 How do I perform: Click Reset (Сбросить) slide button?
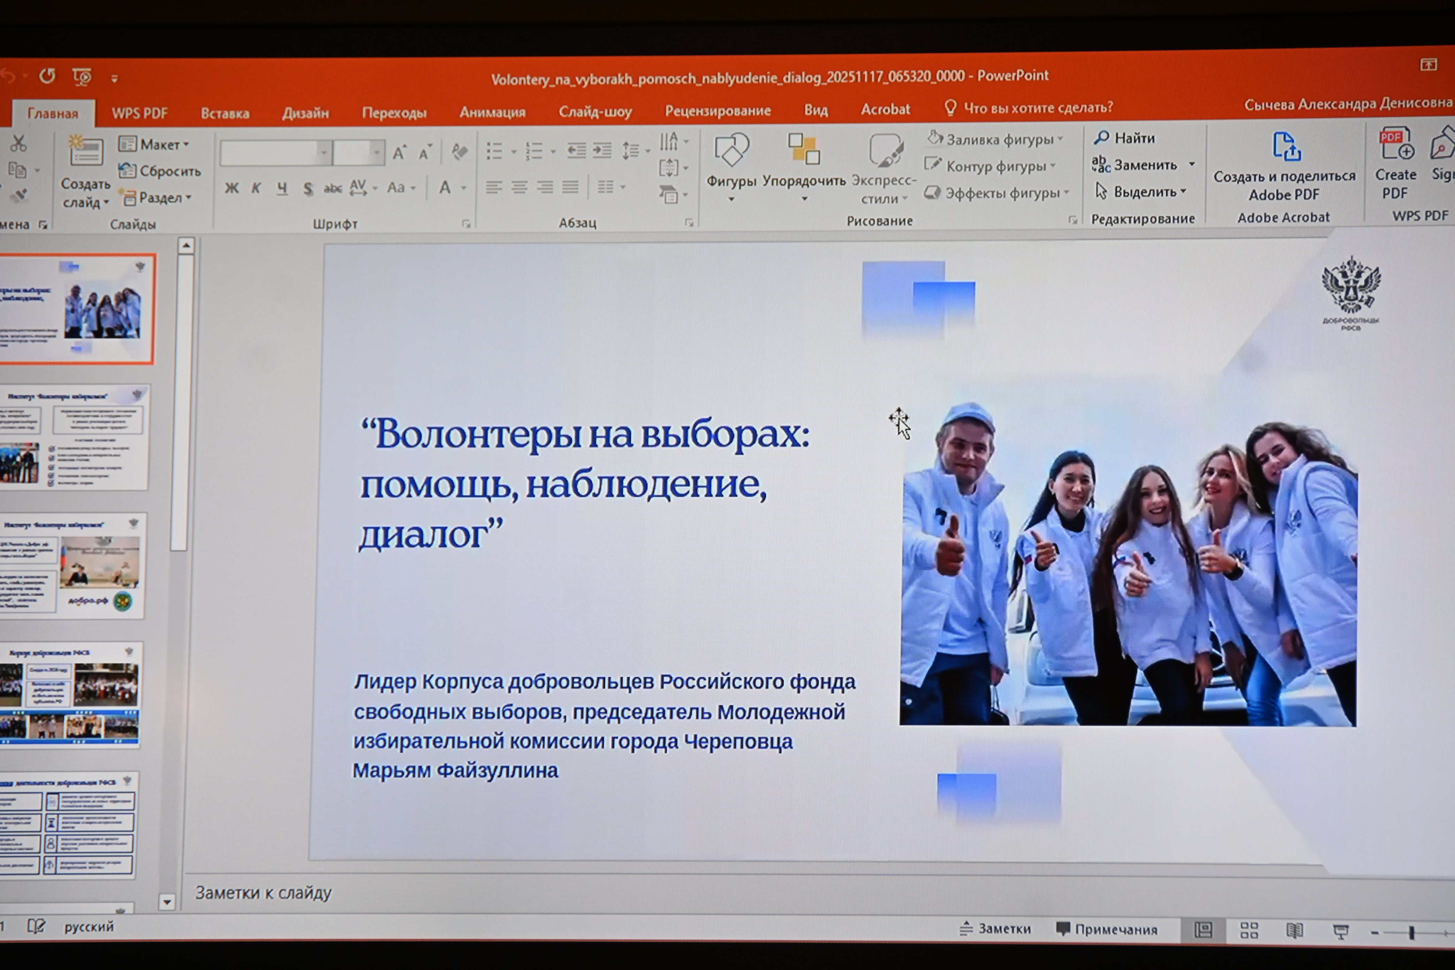(160, 171)
